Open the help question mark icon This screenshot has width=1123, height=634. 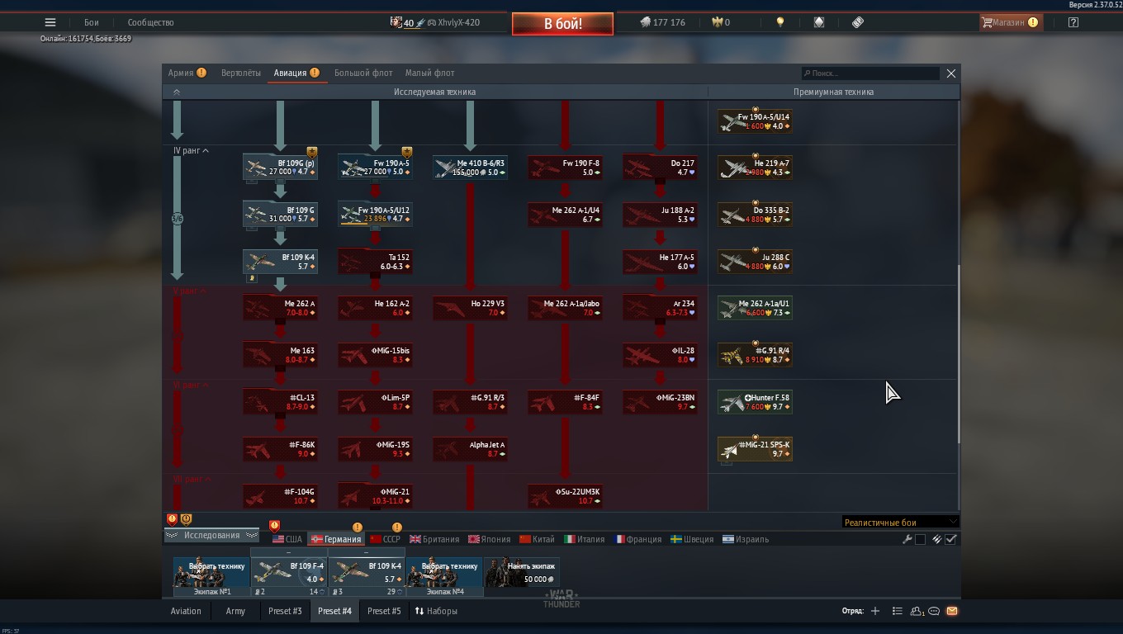point(1073,22)
